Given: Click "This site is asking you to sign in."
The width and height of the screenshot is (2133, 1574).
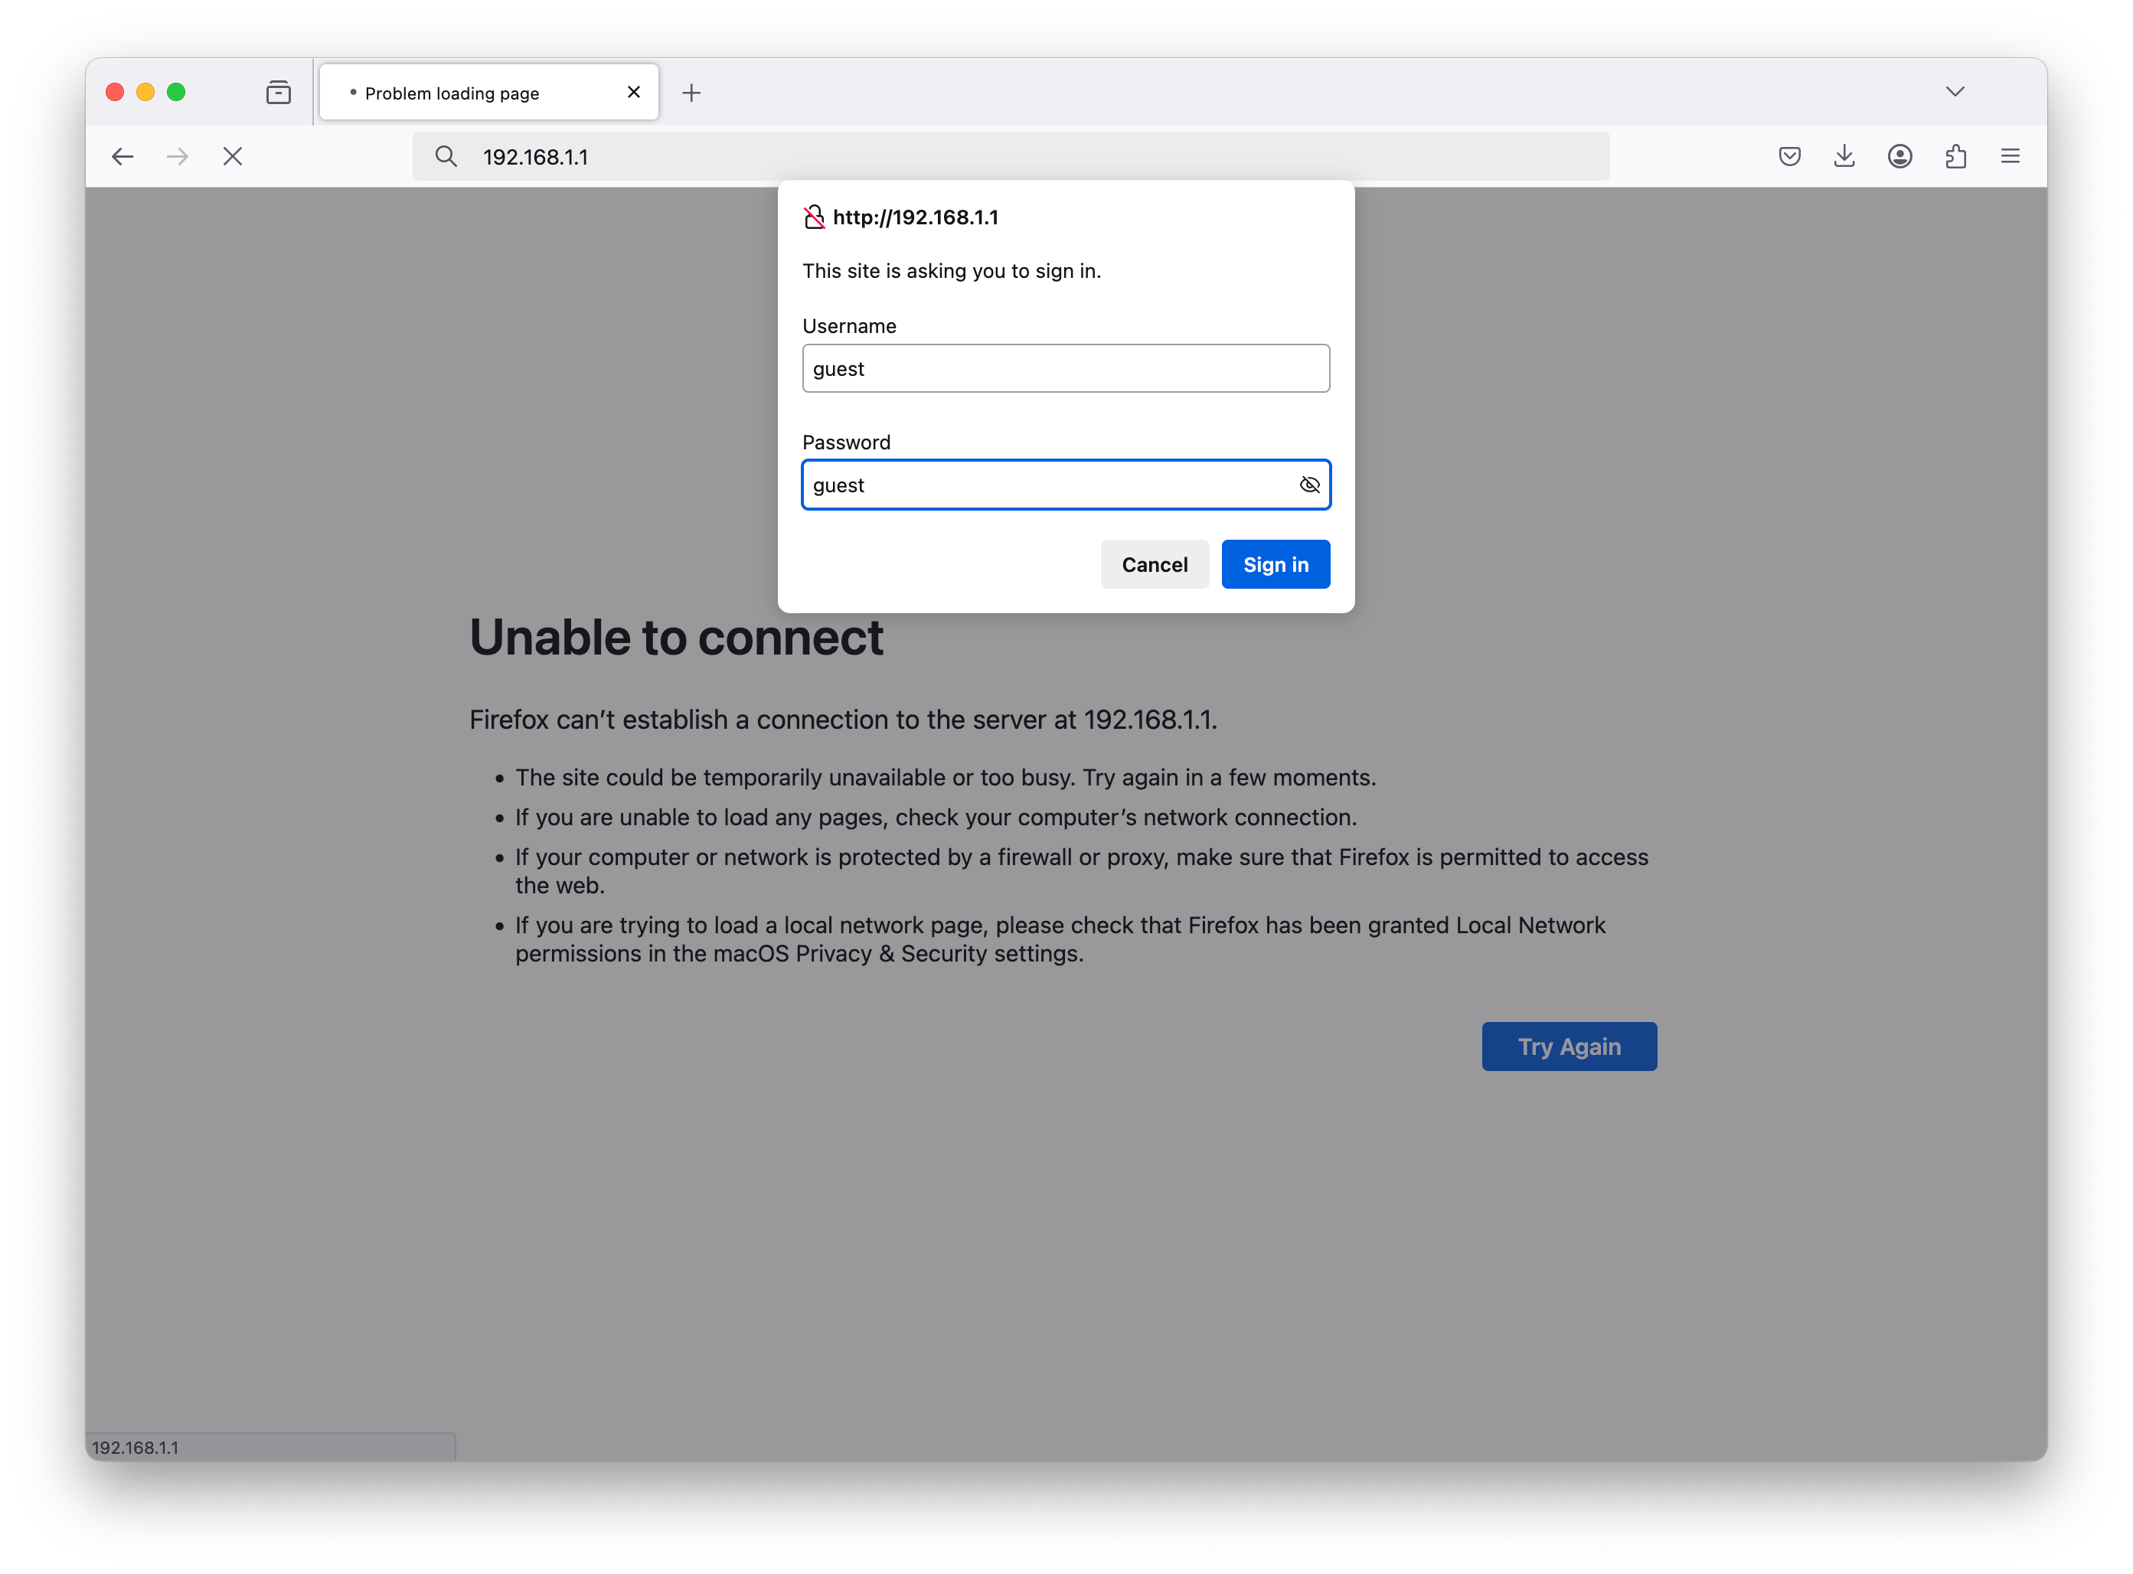Looking at the screenshot, I should coord(952,272).
